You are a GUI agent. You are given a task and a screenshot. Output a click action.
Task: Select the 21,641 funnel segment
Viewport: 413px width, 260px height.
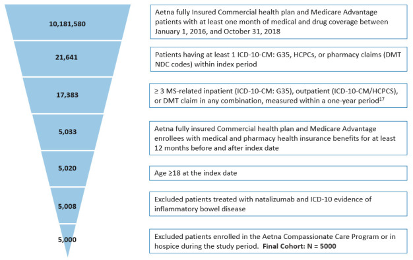point(67,59)
